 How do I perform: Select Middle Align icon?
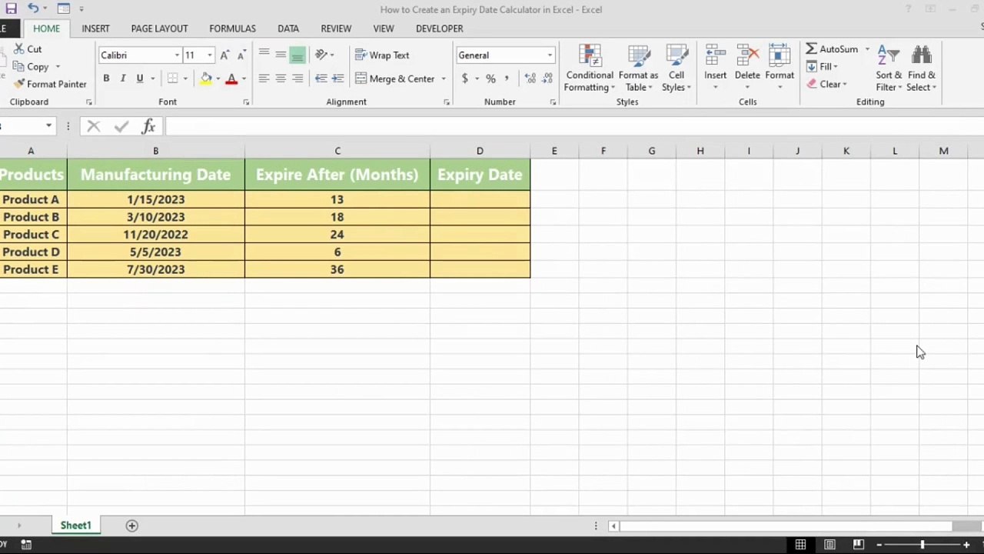281,55
